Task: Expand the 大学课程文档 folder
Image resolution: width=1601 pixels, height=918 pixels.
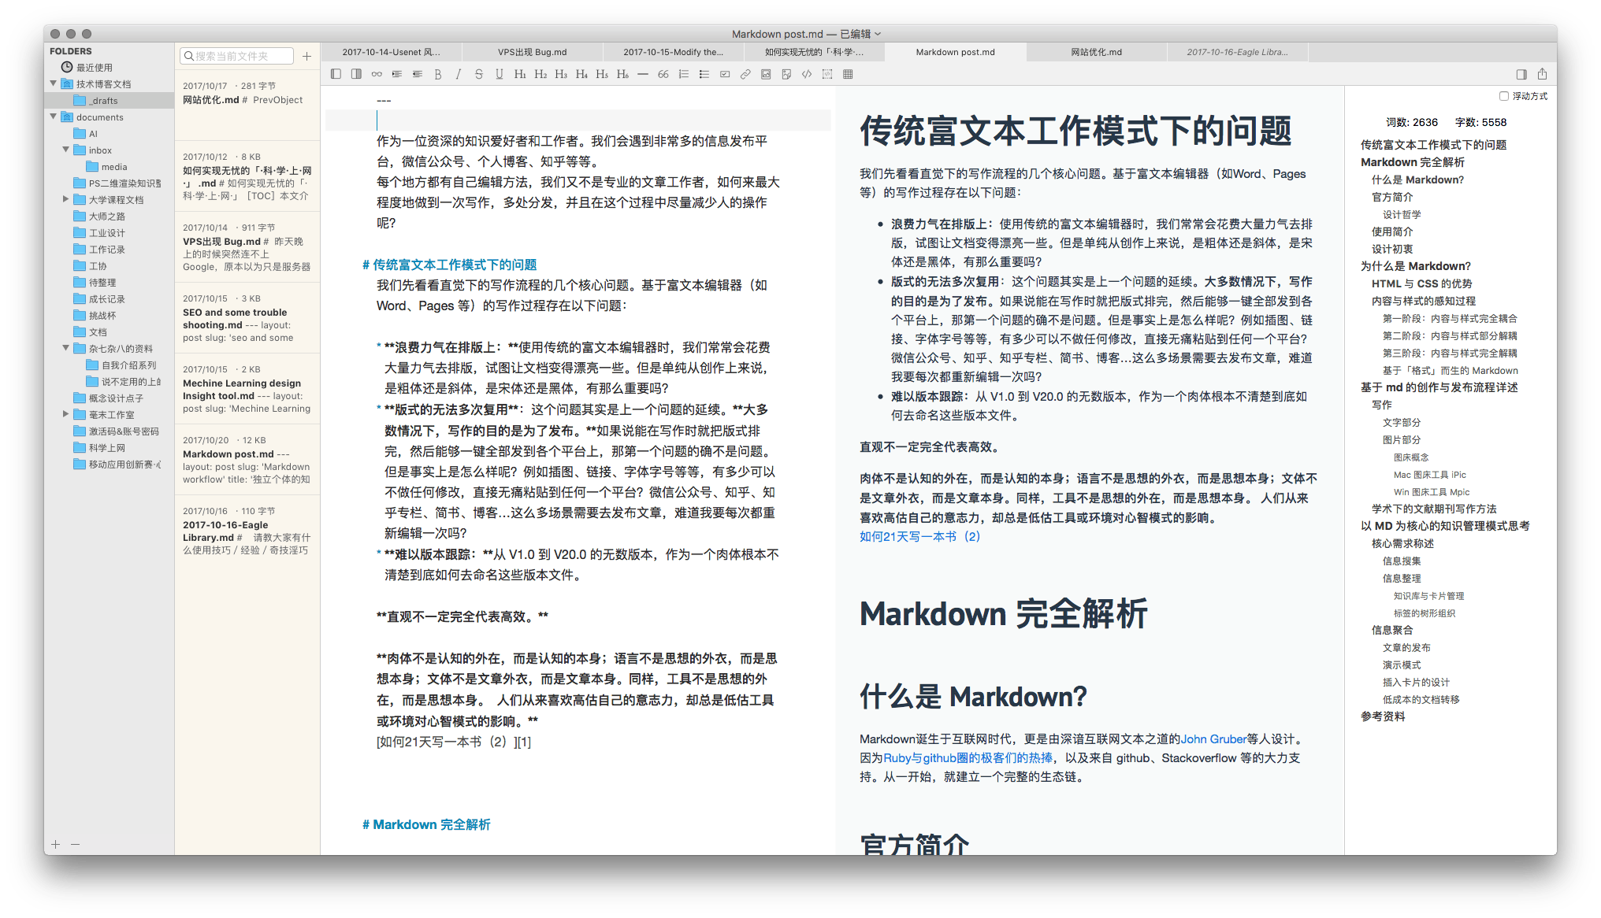Action: pyautogui.click(x=66, y=199)
